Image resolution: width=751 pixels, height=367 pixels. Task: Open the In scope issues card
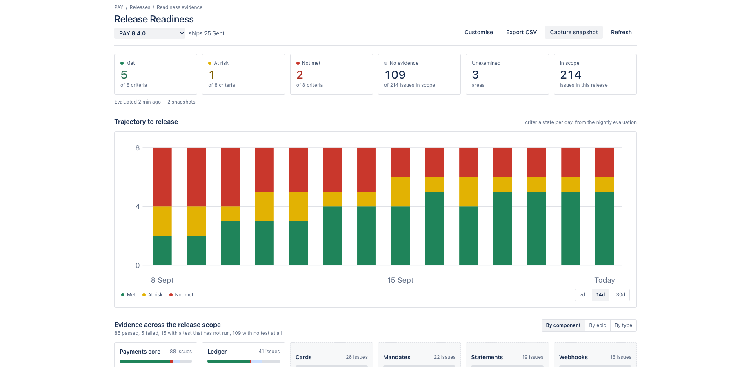point(595,74)
